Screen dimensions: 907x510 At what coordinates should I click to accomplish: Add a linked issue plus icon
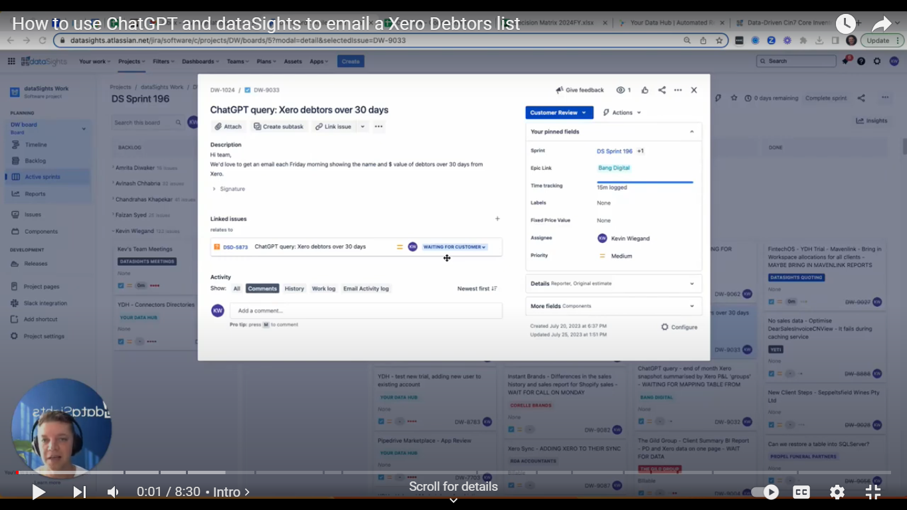point(497,218)
